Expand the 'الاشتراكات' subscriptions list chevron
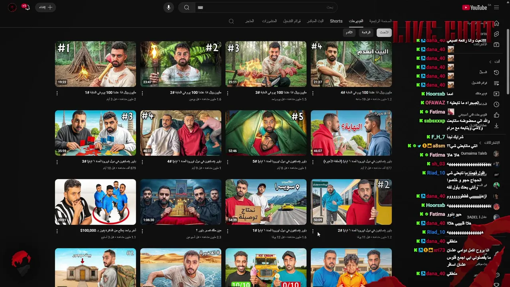 (x=480, y=143)
